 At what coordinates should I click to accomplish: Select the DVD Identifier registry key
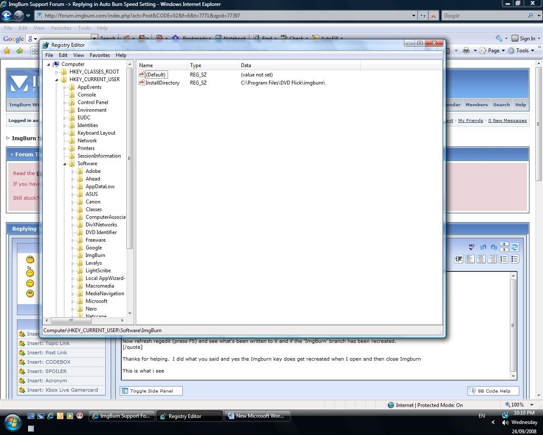point(101,232)
